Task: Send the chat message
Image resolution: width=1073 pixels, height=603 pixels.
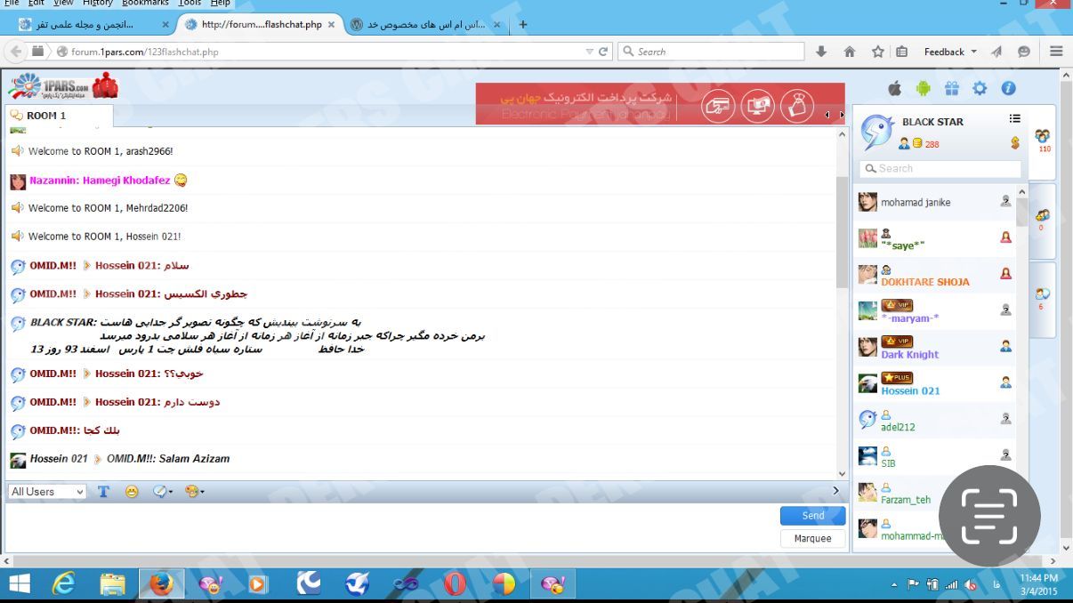Action: (813, 516)
